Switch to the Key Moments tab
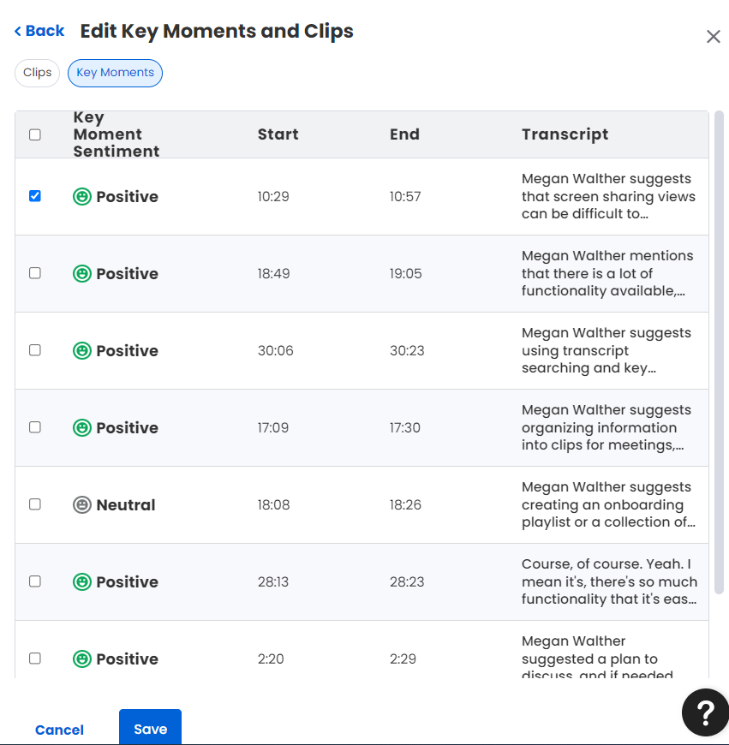This screenshot has height=745, width=729. (x=115, y=73)
